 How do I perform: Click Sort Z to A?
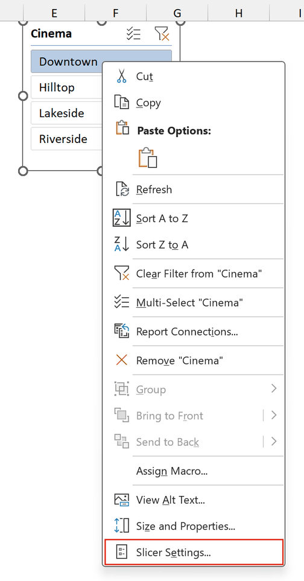(x=194, y=244)
